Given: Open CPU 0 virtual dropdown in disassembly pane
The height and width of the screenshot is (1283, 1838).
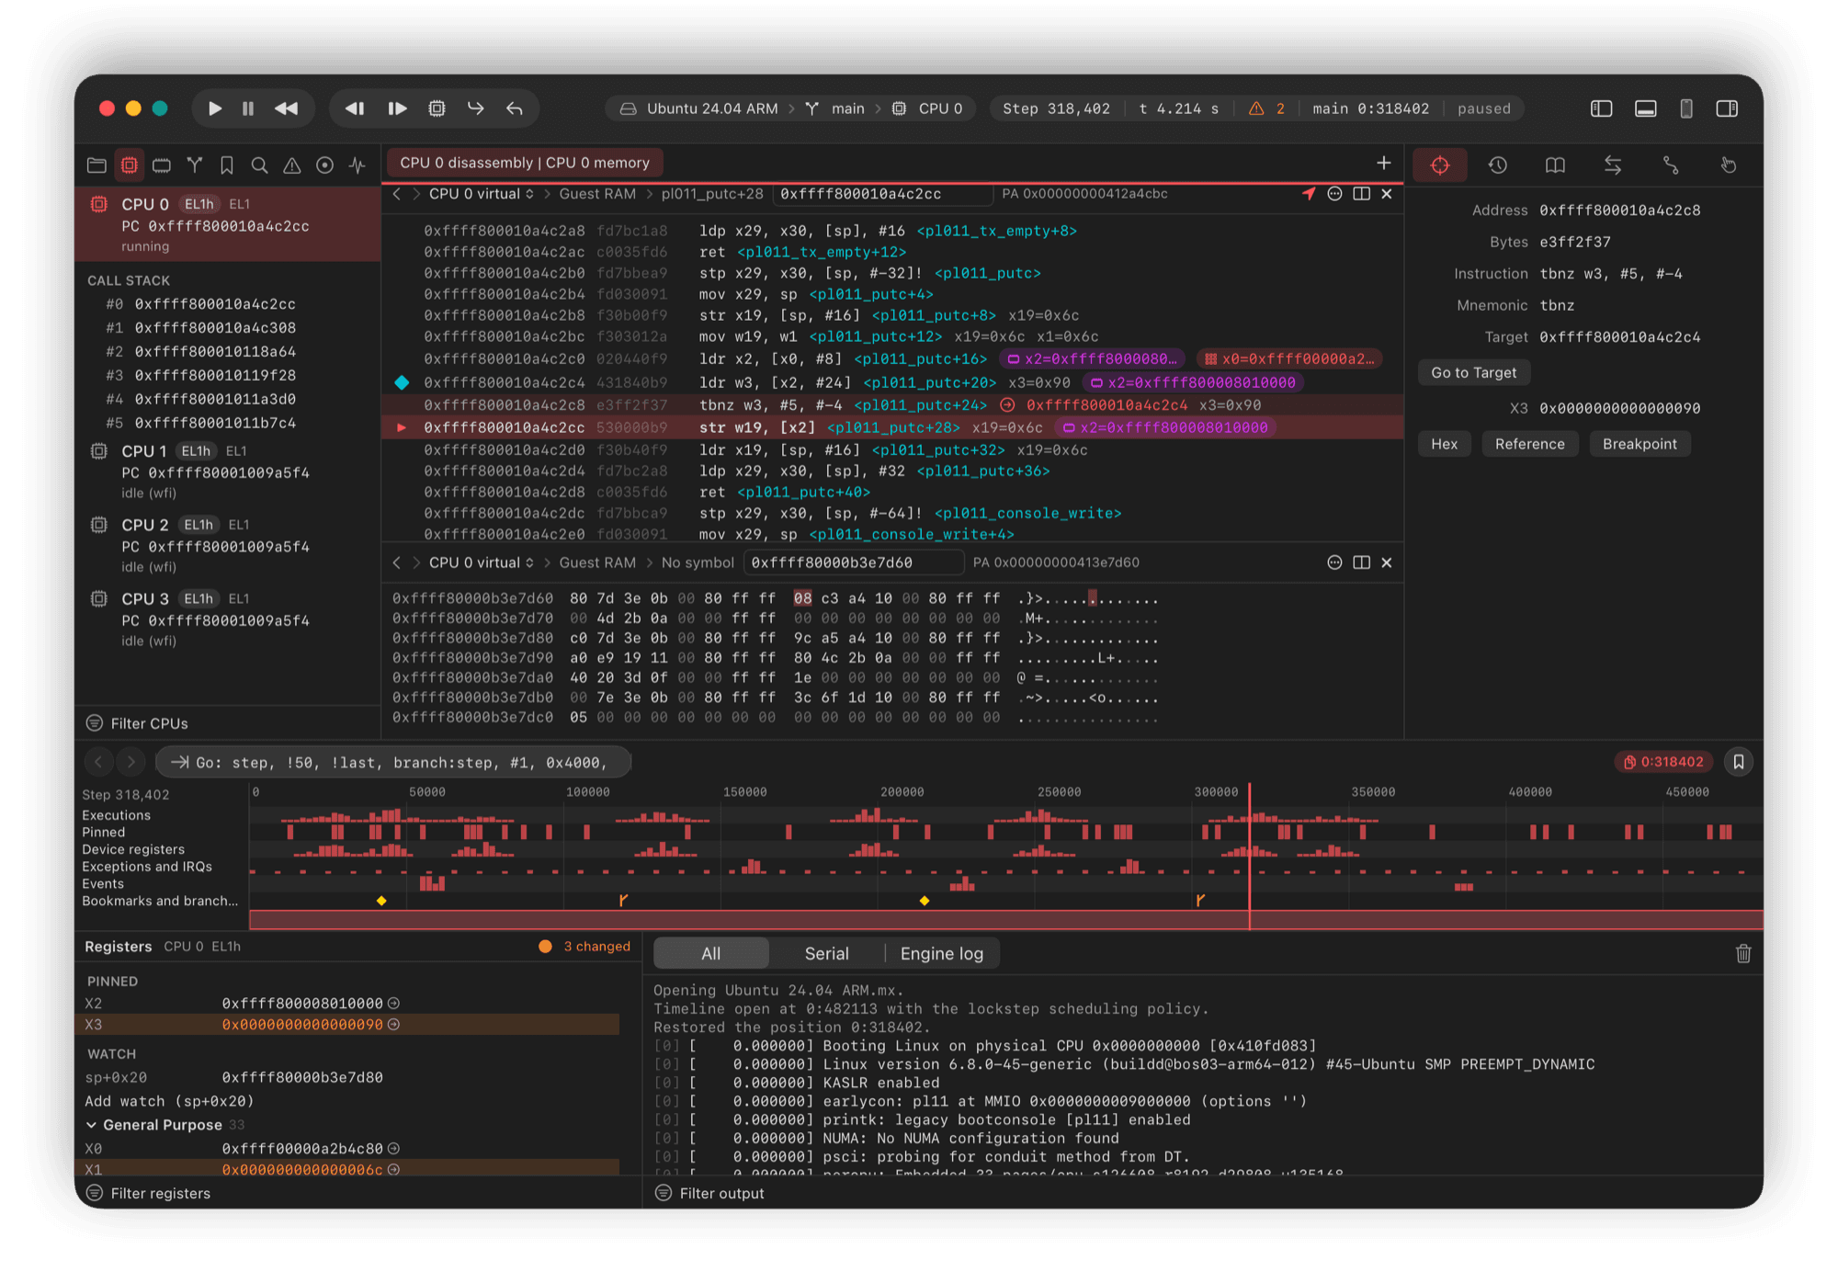Looking at the screenshot, I should click(482, 194).
